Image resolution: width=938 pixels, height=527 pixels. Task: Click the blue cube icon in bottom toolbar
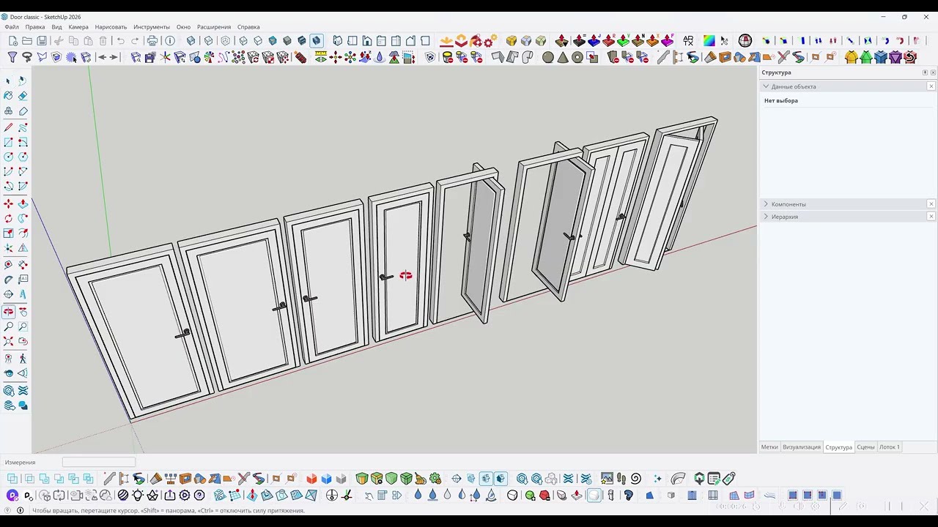326,479
